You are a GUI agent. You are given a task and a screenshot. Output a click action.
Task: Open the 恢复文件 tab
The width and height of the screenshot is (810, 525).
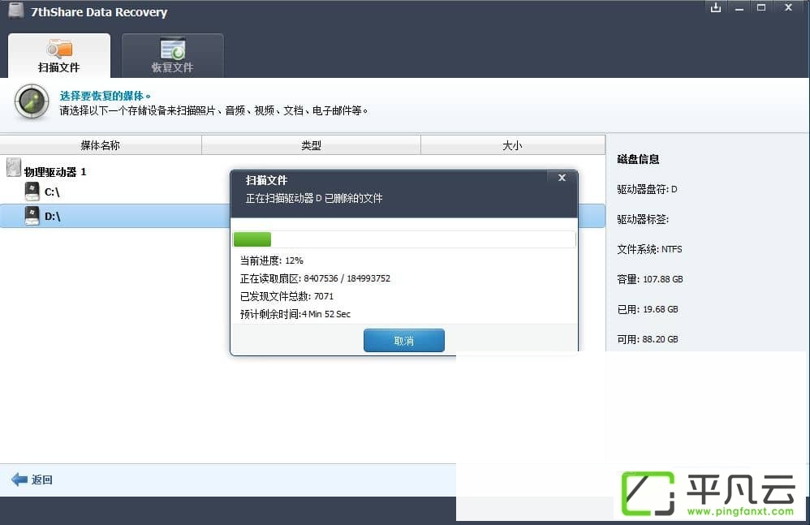(173, 56)
